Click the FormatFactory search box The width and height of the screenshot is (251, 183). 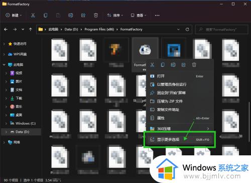(x=221, y=30)
